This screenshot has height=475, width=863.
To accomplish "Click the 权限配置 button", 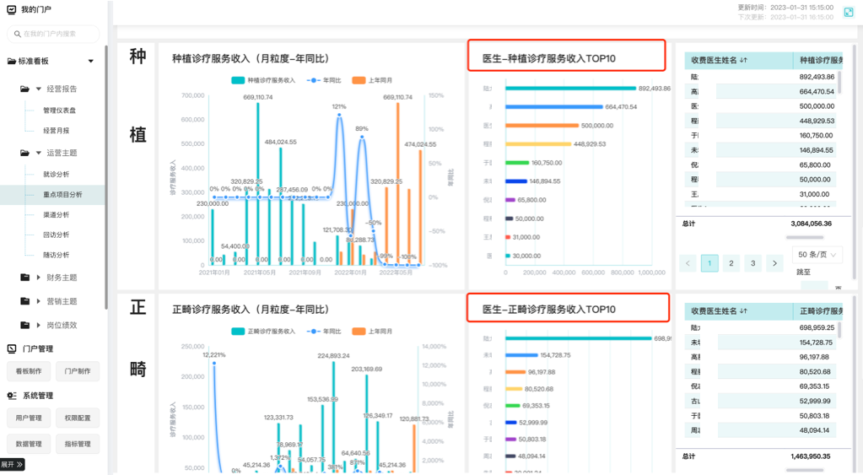I will coord(78,418).
